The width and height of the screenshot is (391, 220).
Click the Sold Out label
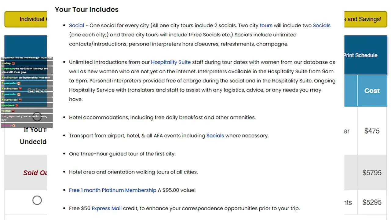35,173
